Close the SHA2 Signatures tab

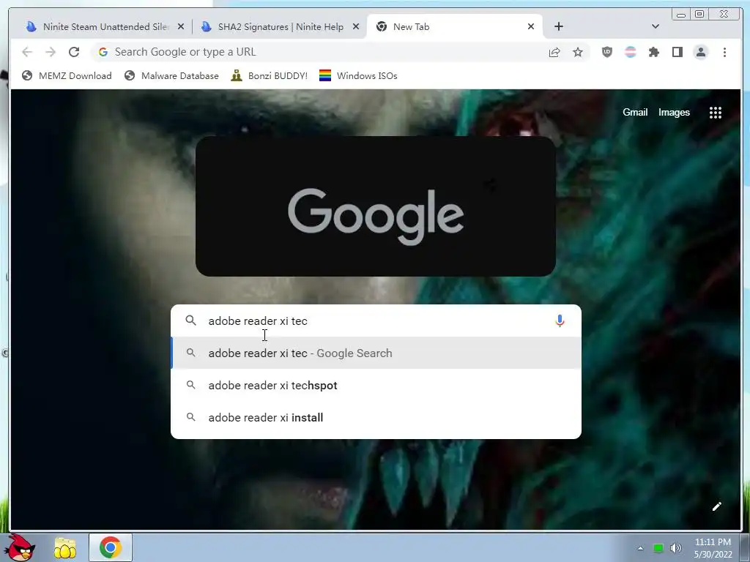tap(356, 27)
